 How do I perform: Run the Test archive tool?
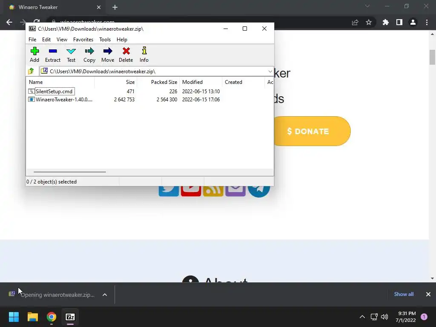tap(71, 54)
